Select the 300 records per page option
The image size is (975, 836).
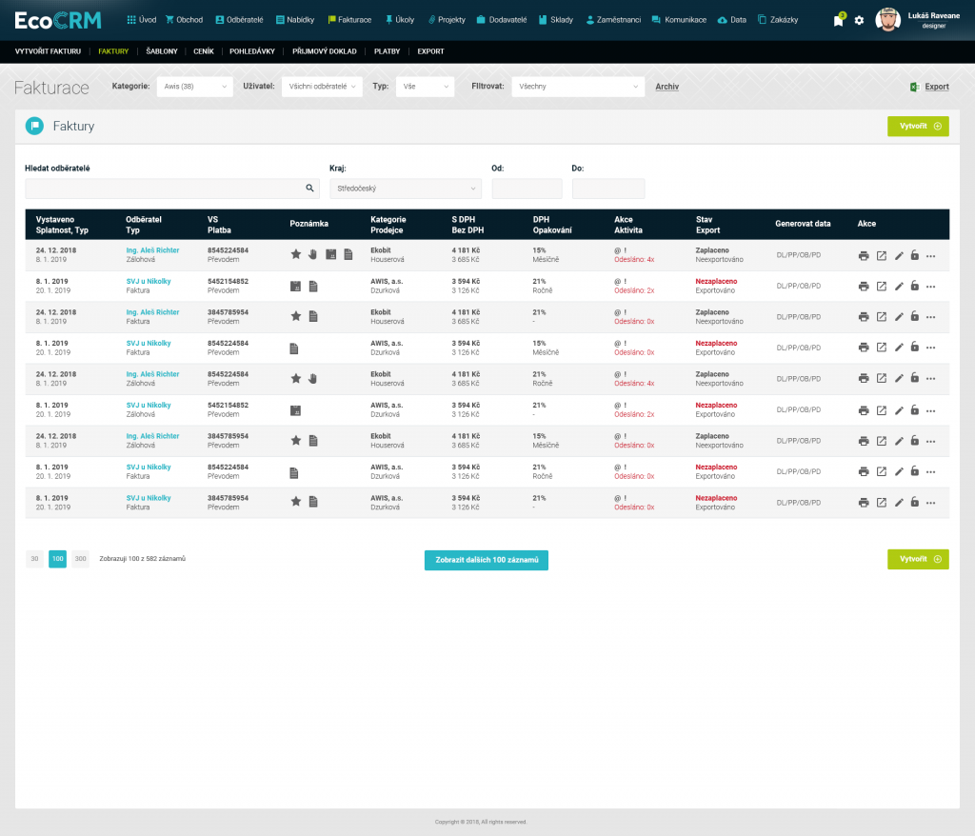(80, 559)
